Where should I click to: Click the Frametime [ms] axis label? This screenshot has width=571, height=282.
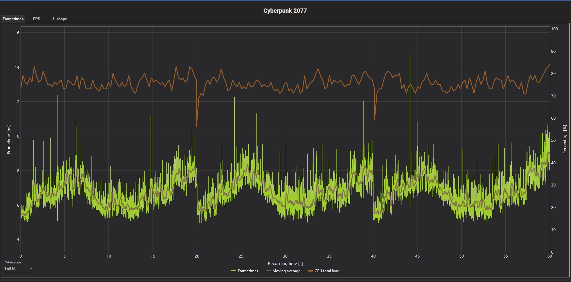[x=9, y=139]
